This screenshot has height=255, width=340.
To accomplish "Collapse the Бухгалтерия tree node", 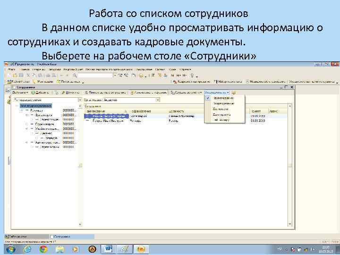I will (x=27, y=115).
